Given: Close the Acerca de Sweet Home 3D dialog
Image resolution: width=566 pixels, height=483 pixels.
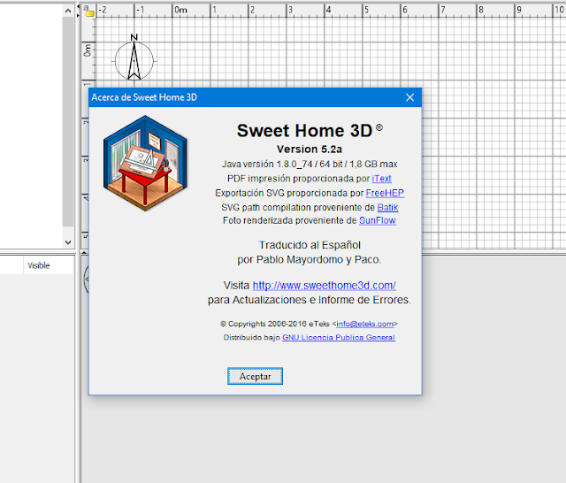Looking at the screenshot, I should point(409,97).
